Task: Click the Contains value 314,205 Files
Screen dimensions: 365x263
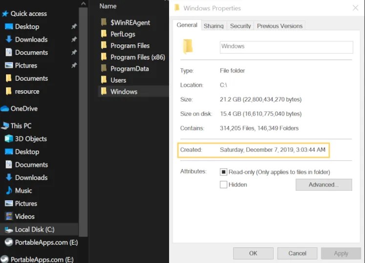Action: (x=259, y=128)
